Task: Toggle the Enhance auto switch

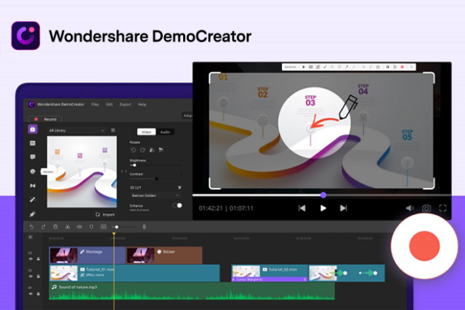Action: 177,205
